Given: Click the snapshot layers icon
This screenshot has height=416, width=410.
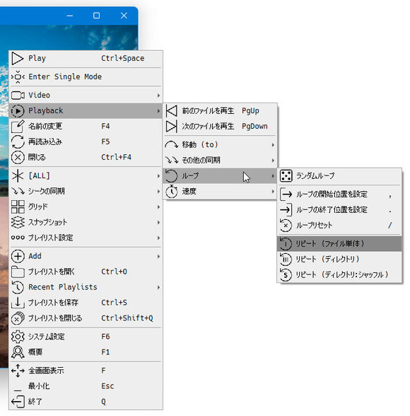Looking at the screenshot, I should tap(18, 222).
